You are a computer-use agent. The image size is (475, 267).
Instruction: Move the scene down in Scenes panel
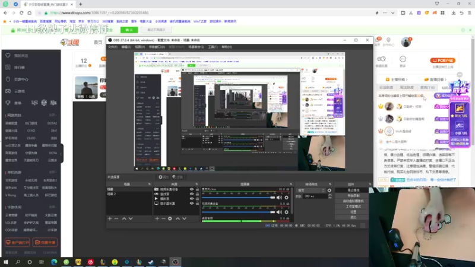pyautogui.click(x=131, y=218)
